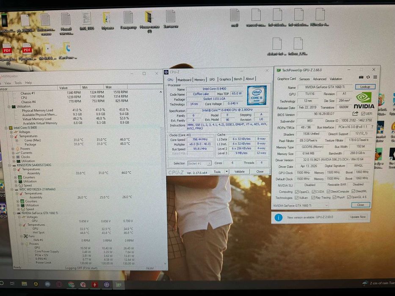Image resolution: width=395 pixels, height=296 pixels.
Task: Click the Update Now button
Action: pyautogui.click(x=358, y=217)
